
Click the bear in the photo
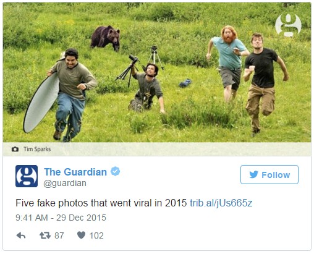click(x=106, y=38)
